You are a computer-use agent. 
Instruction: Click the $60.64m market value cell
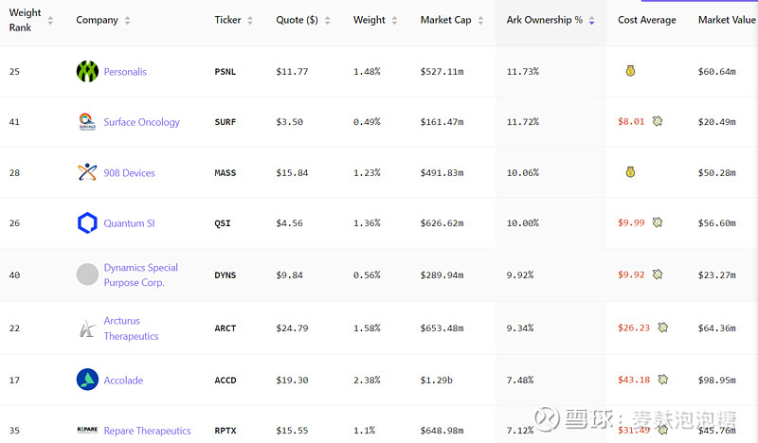tap(717, 72)
